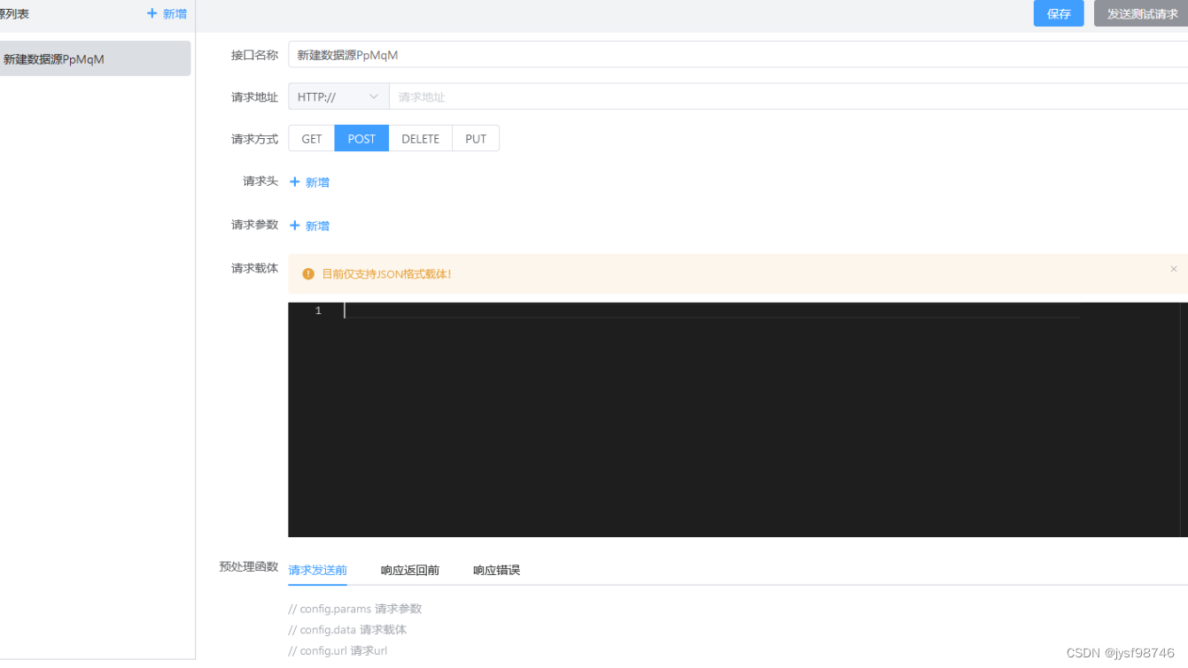Click the 保存 button
The height and width of the screenshot is (668, 1188).
[1059, 13]
